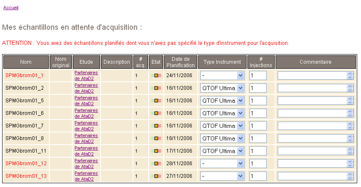This screenshot has height=187, width=361.
Task: Click comment box for SPMGbrom01_1
Action: coord(312,75)
